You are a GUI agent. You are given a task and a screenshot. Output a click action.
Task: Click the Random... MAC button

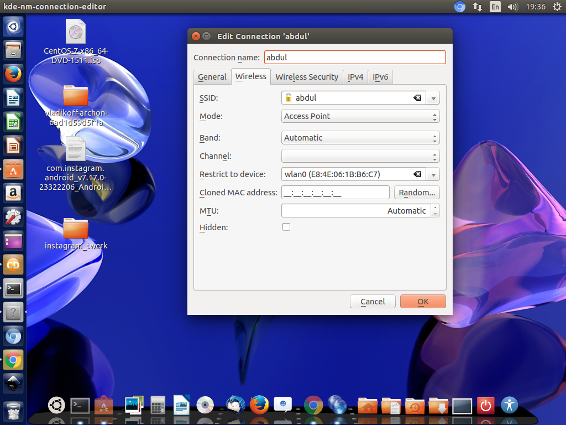click(x=417, y=193)
